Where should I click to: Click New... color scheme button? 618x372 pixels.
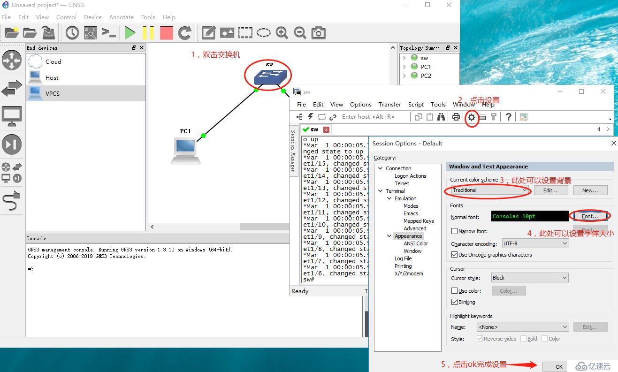click(x=590, y=190)
